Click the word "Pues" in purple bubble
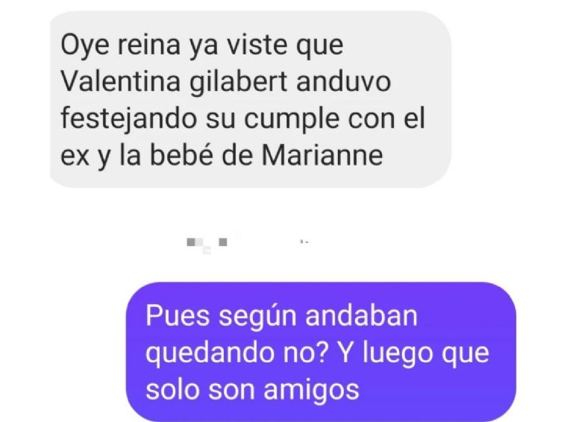Screen dimensions: 573x422 pos(178,316)
